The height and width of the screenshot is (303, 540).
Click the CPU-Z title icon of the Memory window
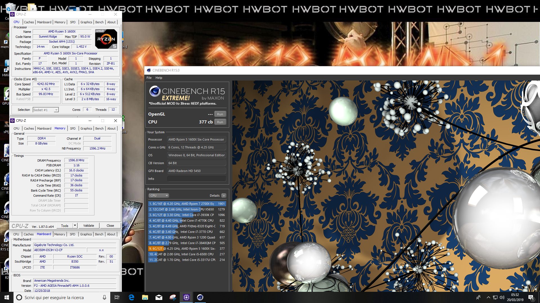click(12, 121)
